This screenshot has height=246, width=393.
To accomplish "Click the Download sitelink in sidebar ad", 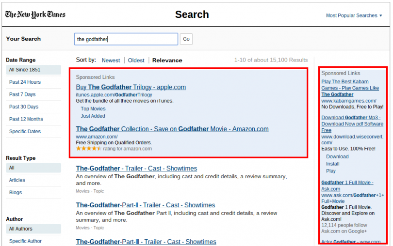I will click(337, 157).
